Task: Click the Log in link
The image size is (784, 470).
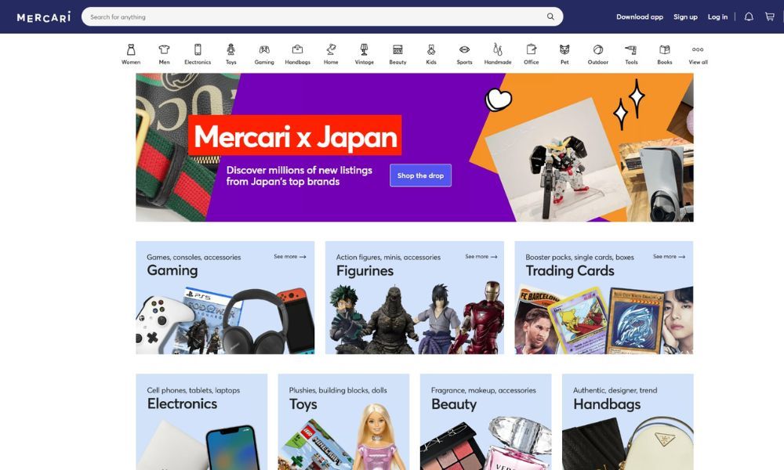Action: [717, 17]
